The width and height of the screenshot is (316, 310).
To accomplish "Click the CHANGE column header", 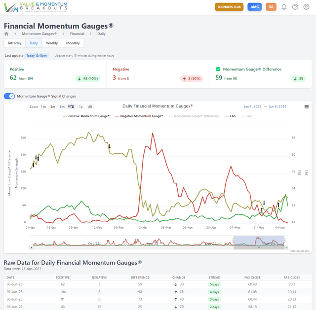I will pyautogui.click(x=179, y=277).
